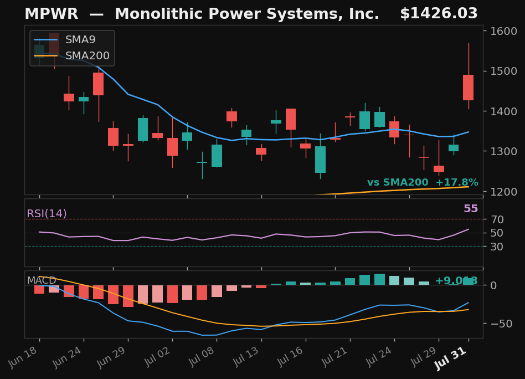
Task: Click the Jul 02 date label
Action: (157, 356)
